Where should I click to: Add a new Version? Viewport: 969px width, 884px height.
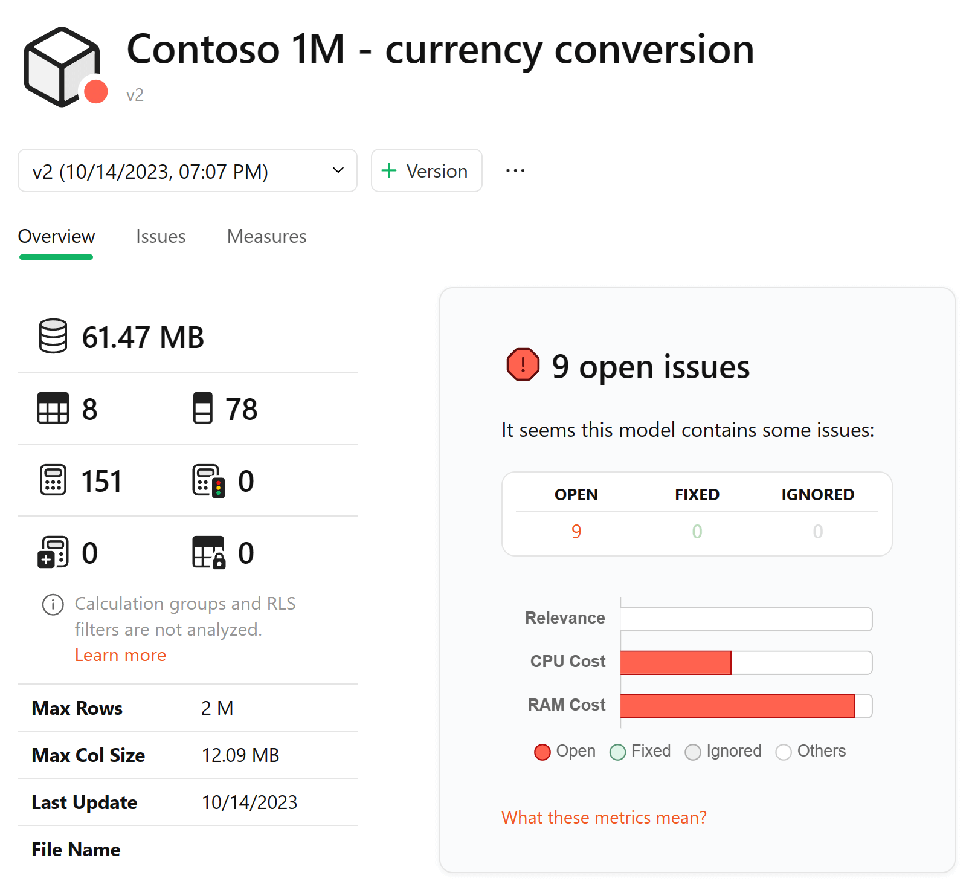pyautogui.click(x=427, y=170)
